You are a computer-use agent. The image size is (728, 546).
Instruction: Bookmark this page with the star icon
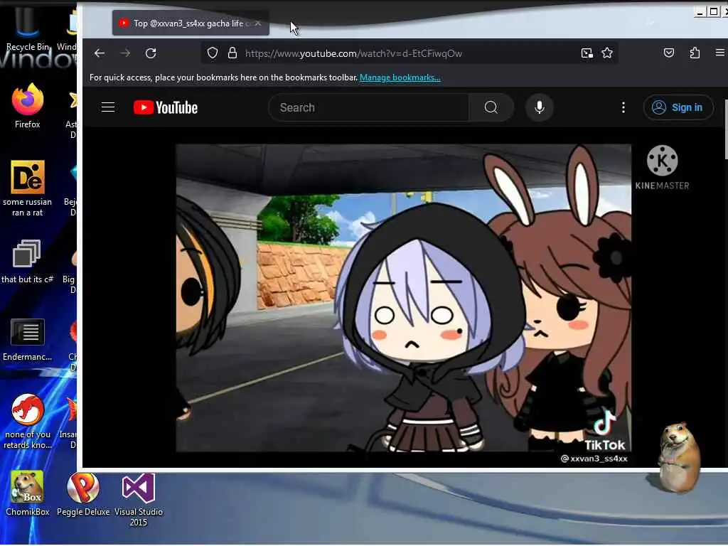click(x=607, y=53)
